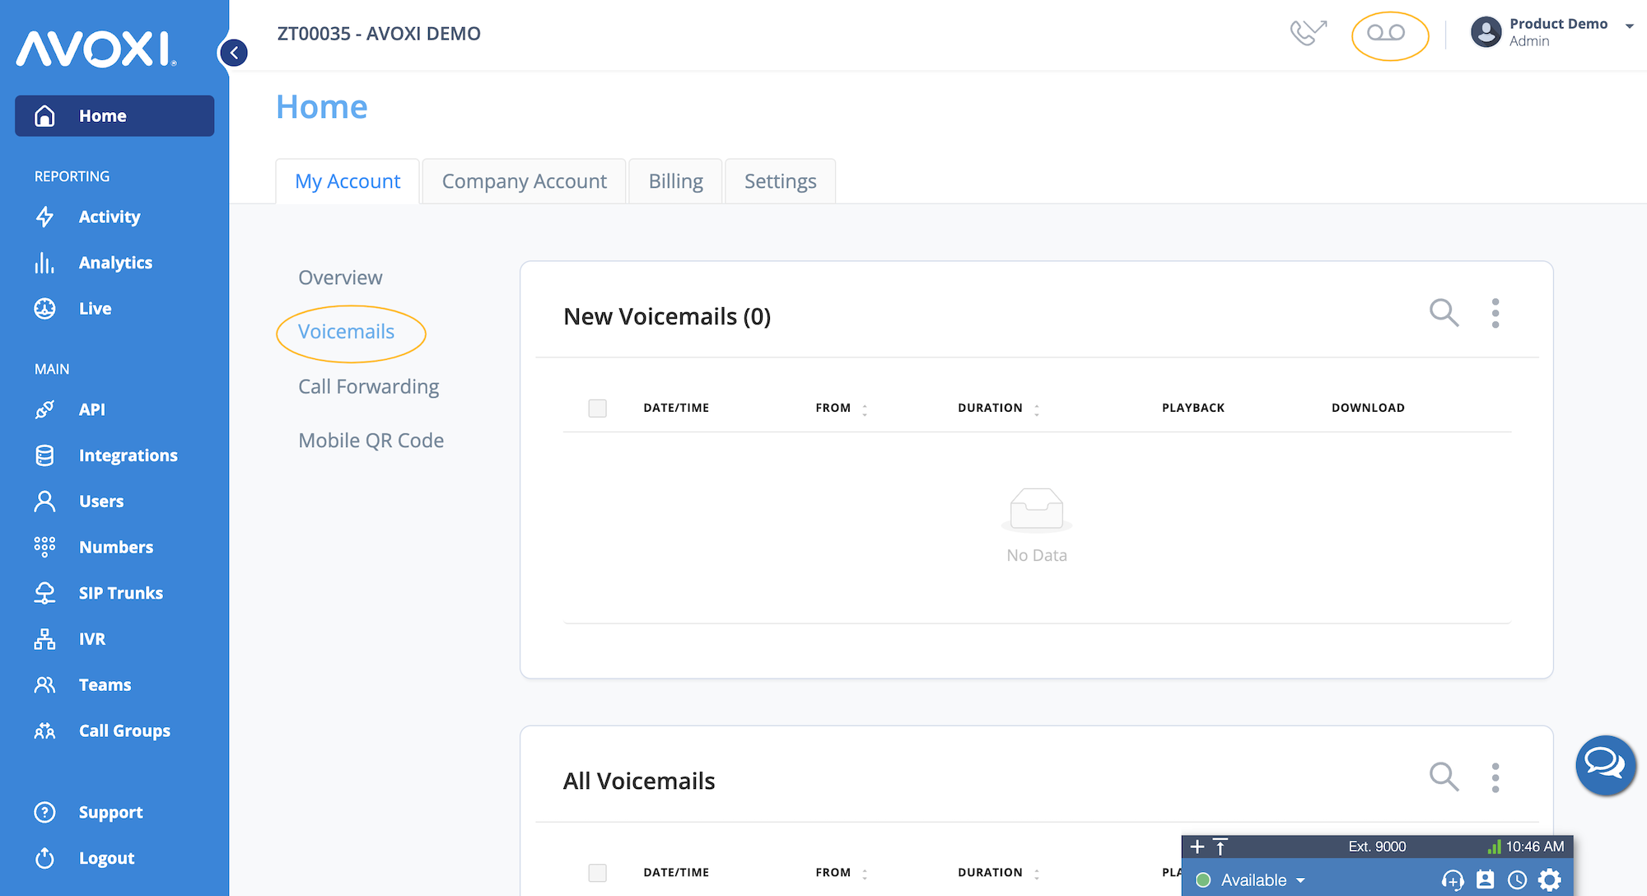Viewport: 1647px width, 896px height.
Task: Open SIP Trunks settings
Action: tap(119, 594)
